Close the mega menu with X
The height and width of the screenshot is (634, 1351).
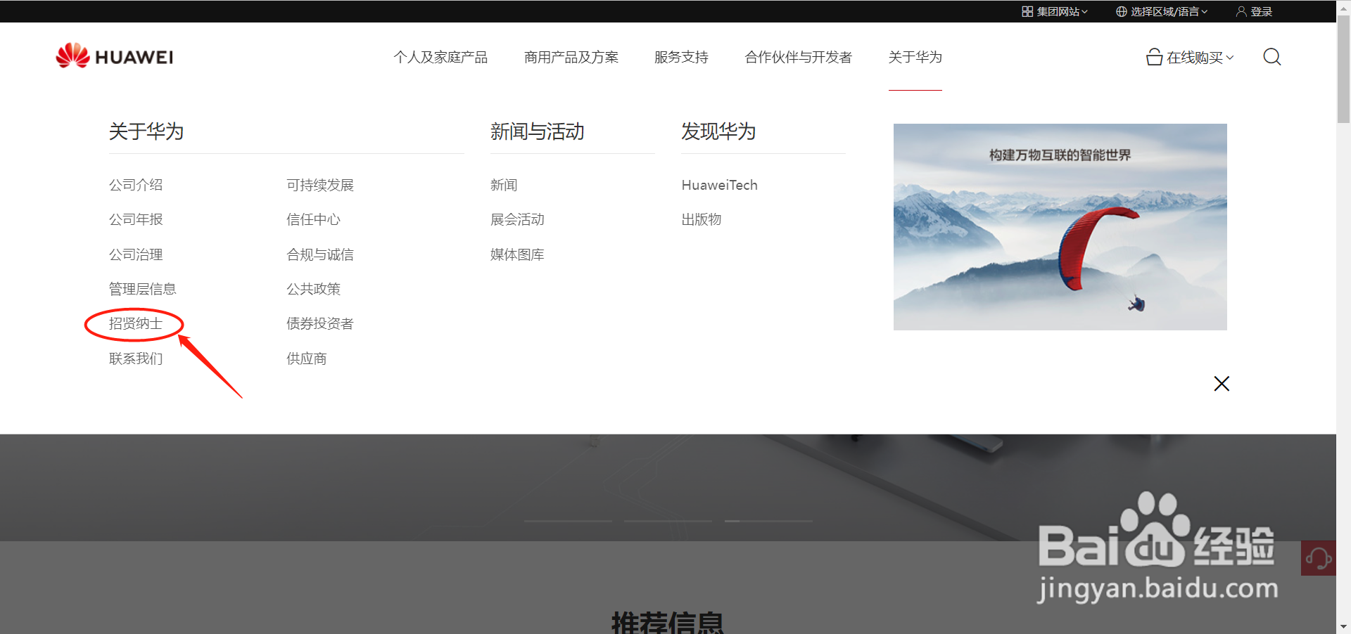[x=1222, y=383]
